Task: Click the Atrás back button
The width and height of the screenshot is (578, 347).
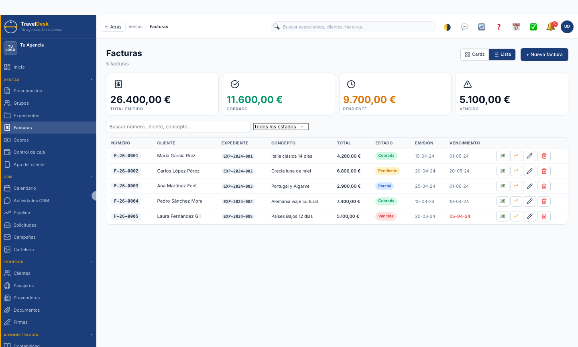Action: tap(113, 27)
